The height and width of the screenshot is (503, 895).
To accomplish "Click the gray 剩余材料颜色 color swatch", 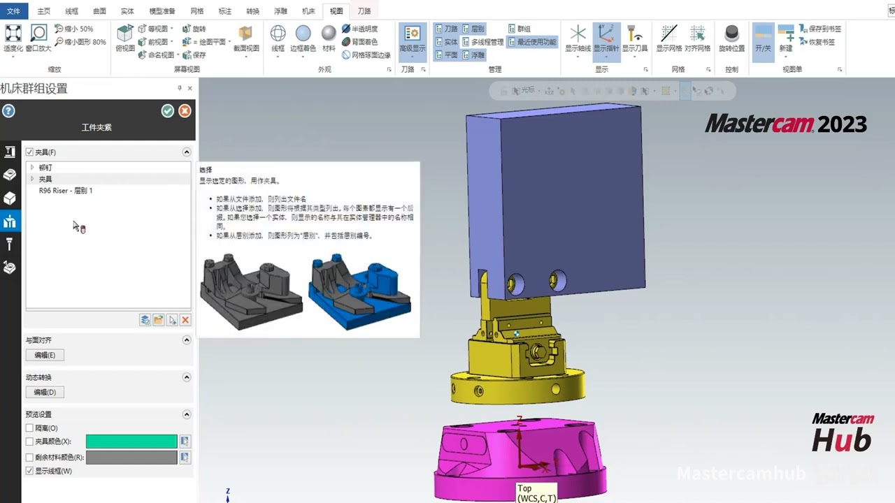I will [x=131, y=458].
